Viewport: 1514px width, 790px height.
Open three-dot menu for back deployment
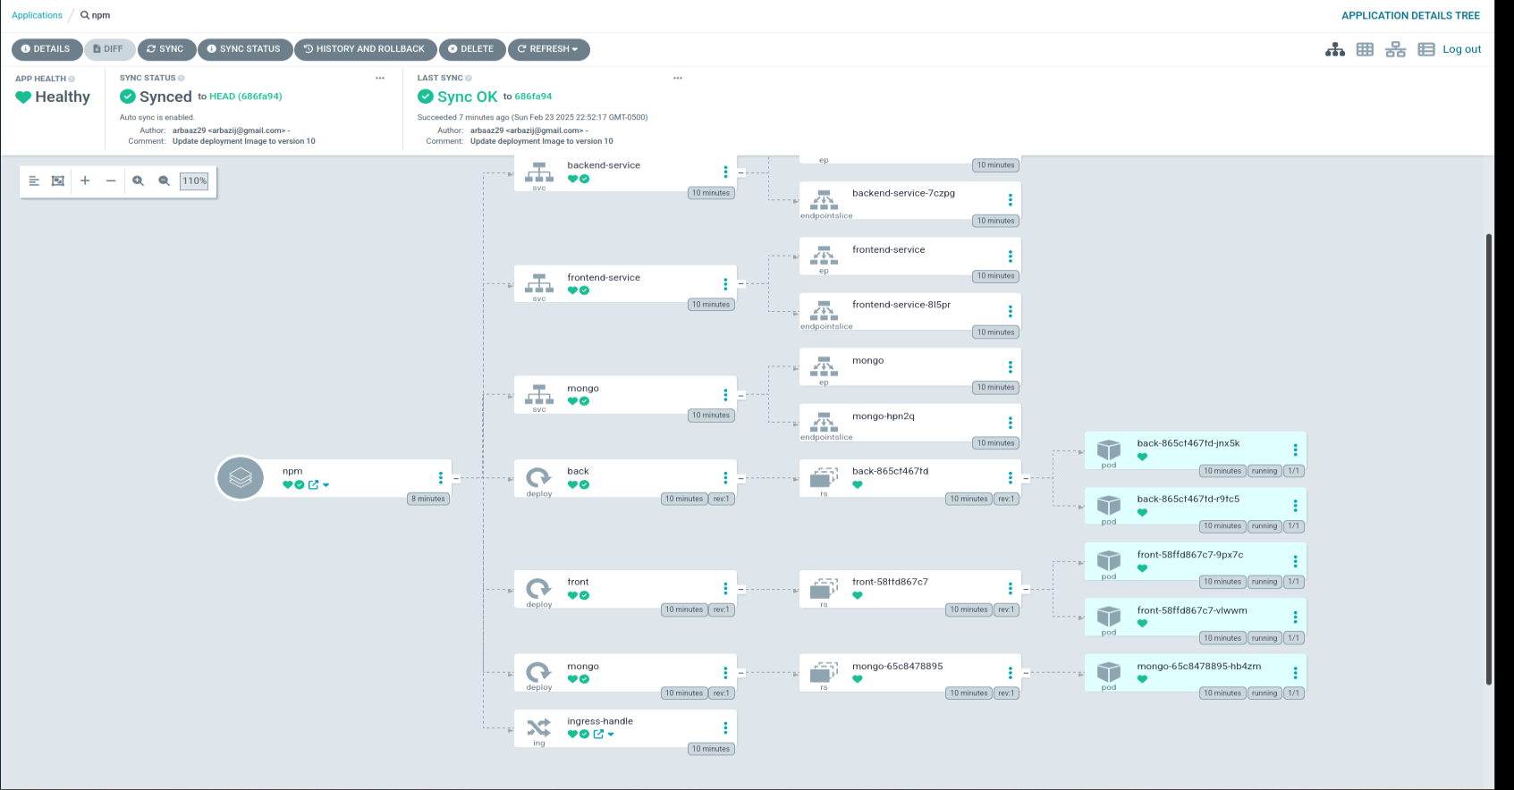(x=725, y=478)
